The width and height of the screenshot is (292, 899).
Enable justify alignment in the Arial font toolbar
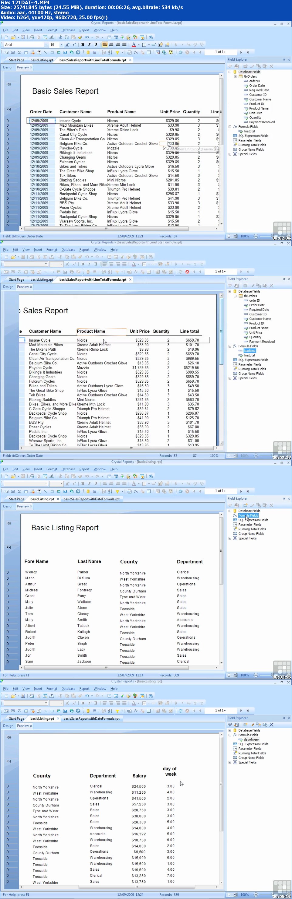coord(124,45)
